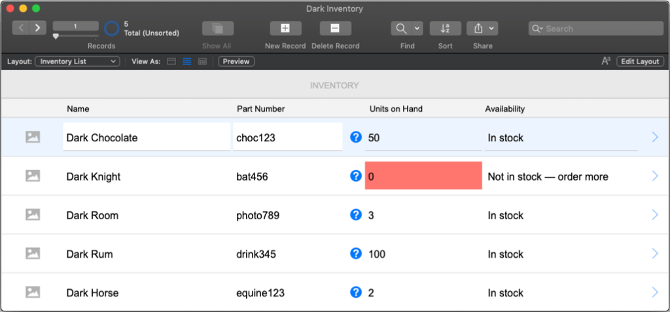
Task: Click the Delete Record minus icon
Action: point(335,28)
